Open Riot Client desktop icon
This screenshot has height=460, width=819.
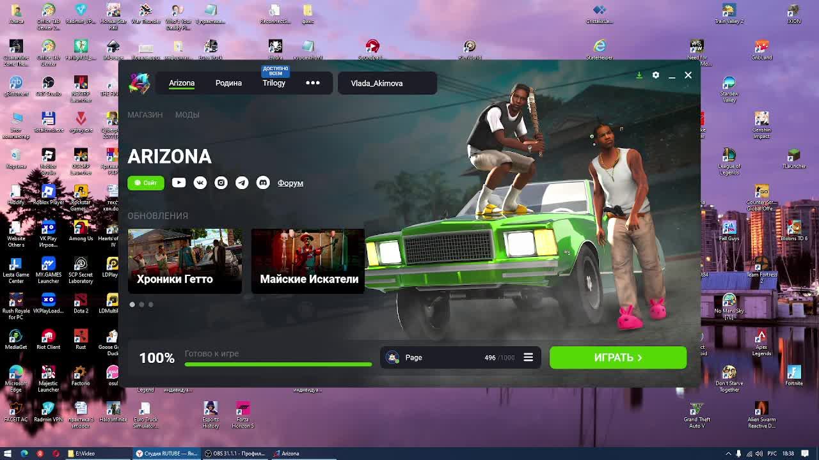point(48,339)
